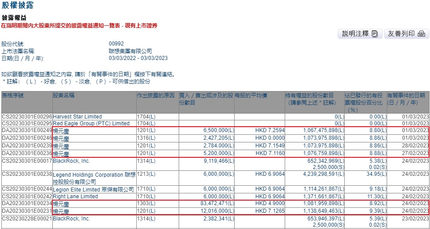Open Legion Elite Limited 眾傑有限公司
This screenshot has width=430, height=229.
[x=93, y=189]
